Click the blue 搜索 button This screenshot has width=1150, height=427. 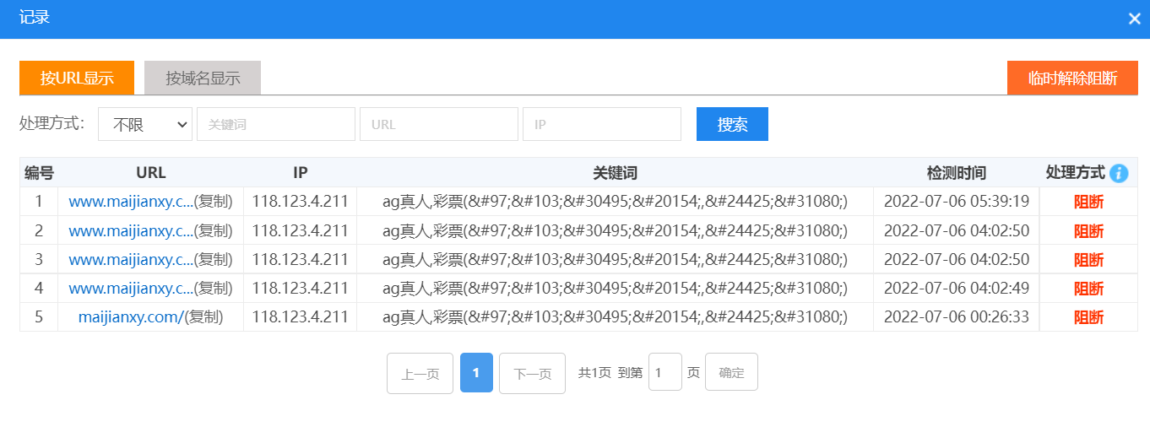[x=732, y=124]
